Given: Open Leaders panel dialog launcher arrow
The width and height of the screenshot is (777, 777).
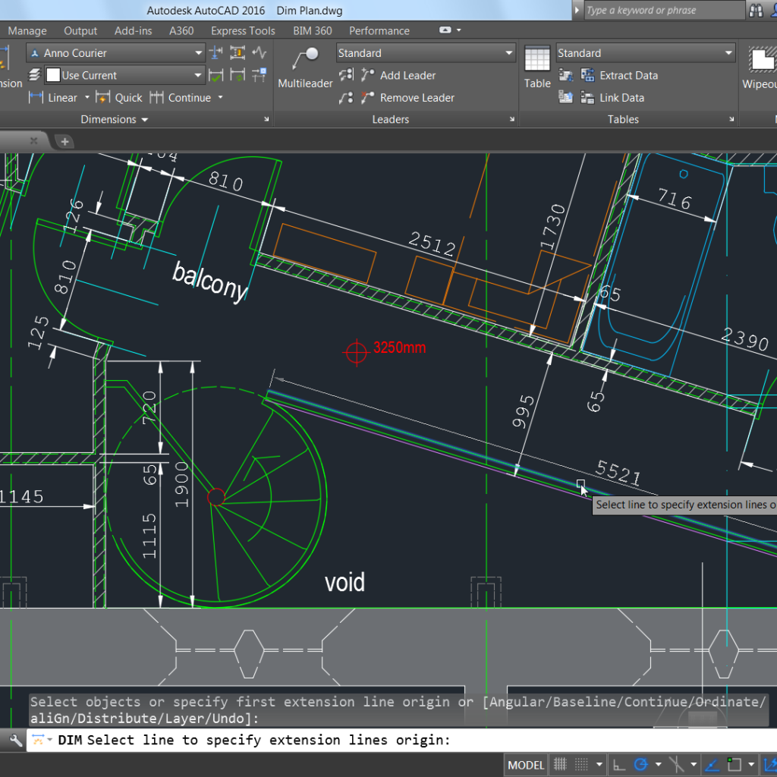Looking at the screenshot, I should click(x=512, y=119).
